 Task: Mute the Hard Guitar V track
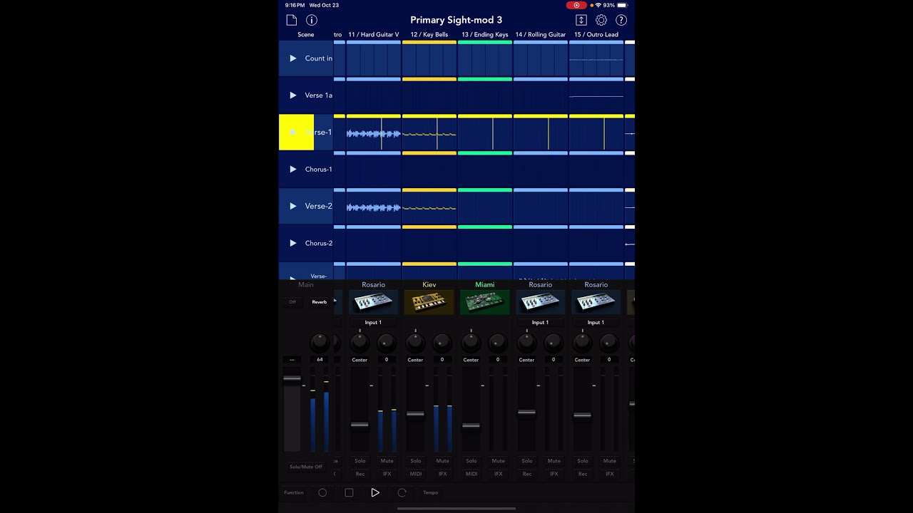click(387, 461)
